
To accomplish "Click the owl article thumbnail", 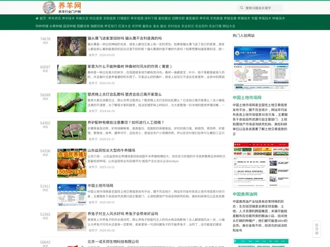I will click(x=72, y=46).
